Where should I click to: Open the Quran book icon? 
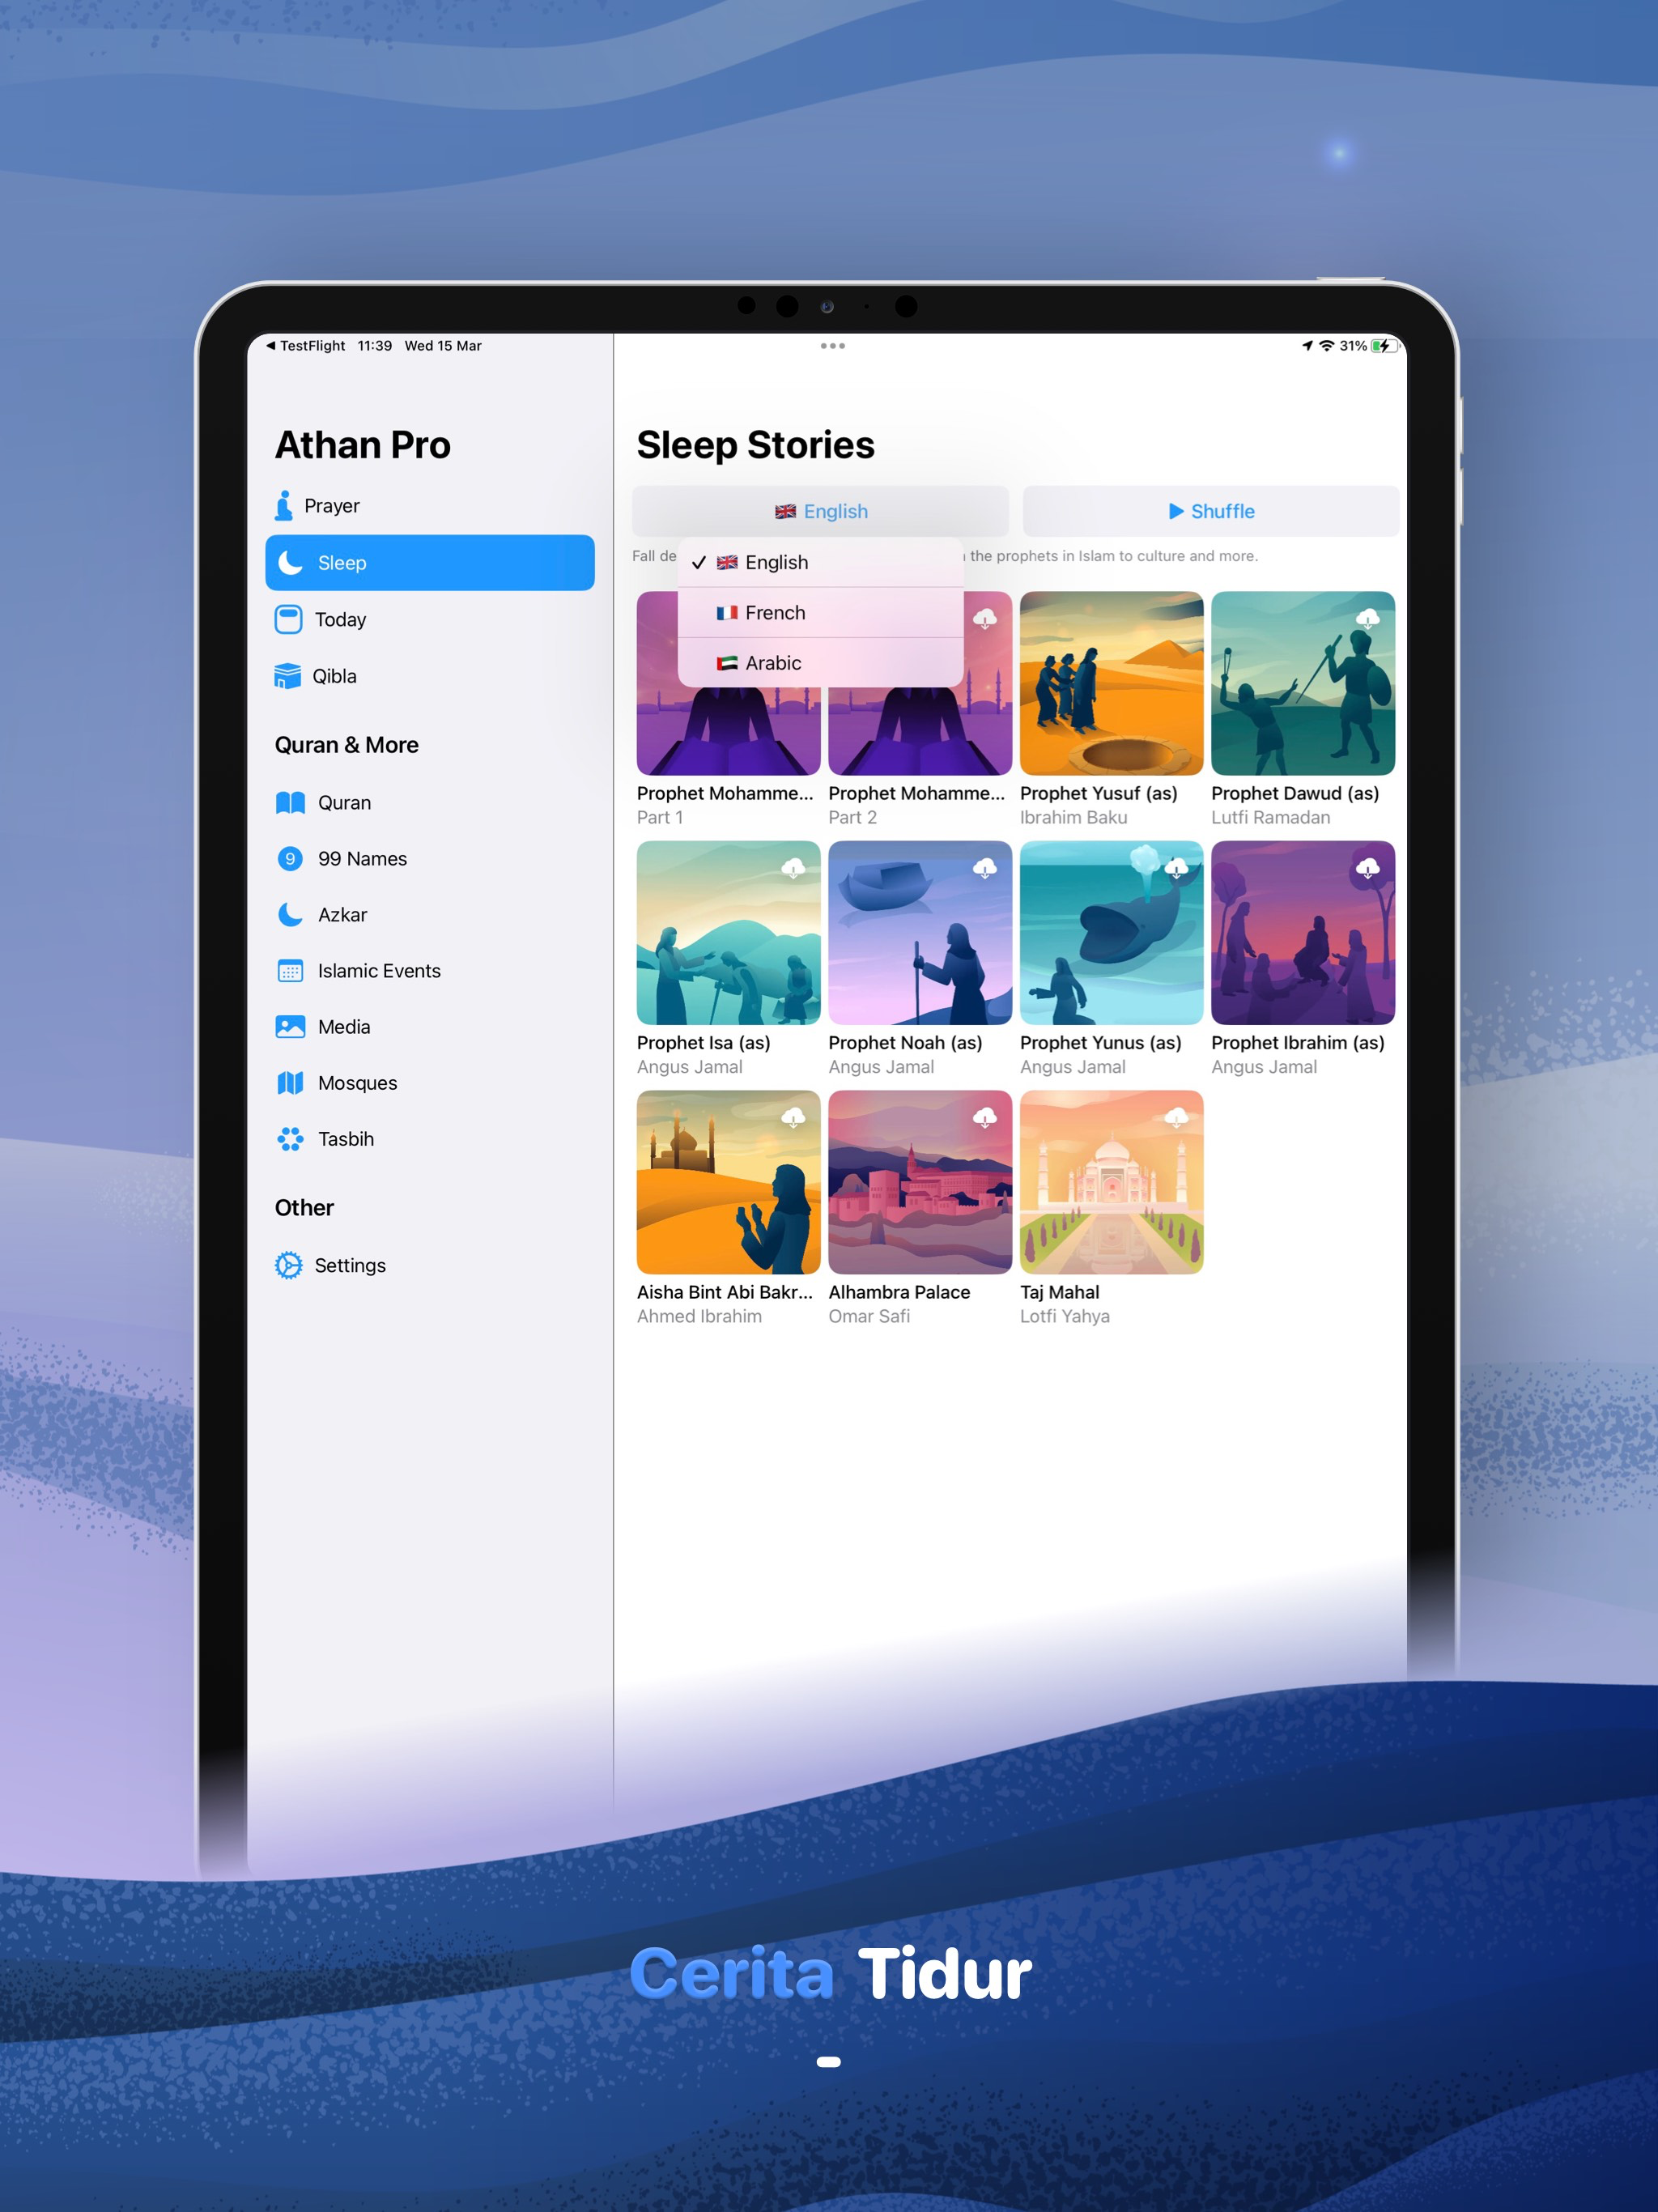290,803
